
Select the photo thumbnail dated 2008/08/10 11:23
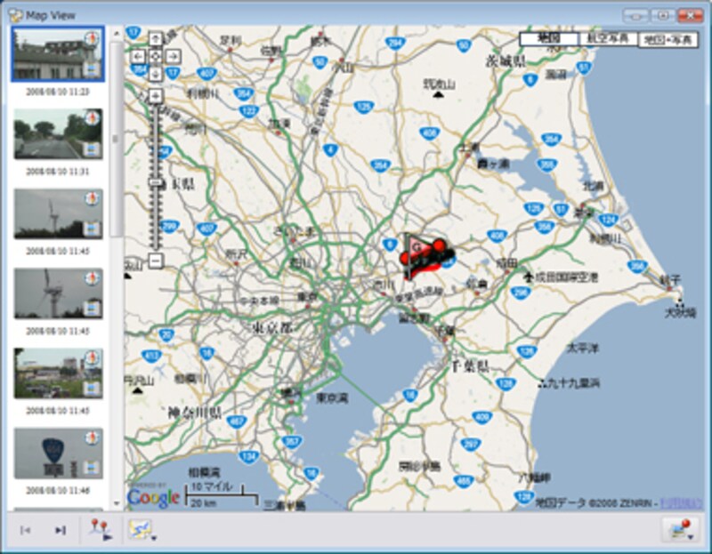[58, 53]
